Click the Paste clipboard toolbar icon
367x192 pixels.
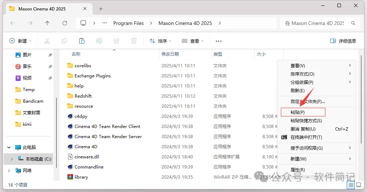tap(82, 41)
